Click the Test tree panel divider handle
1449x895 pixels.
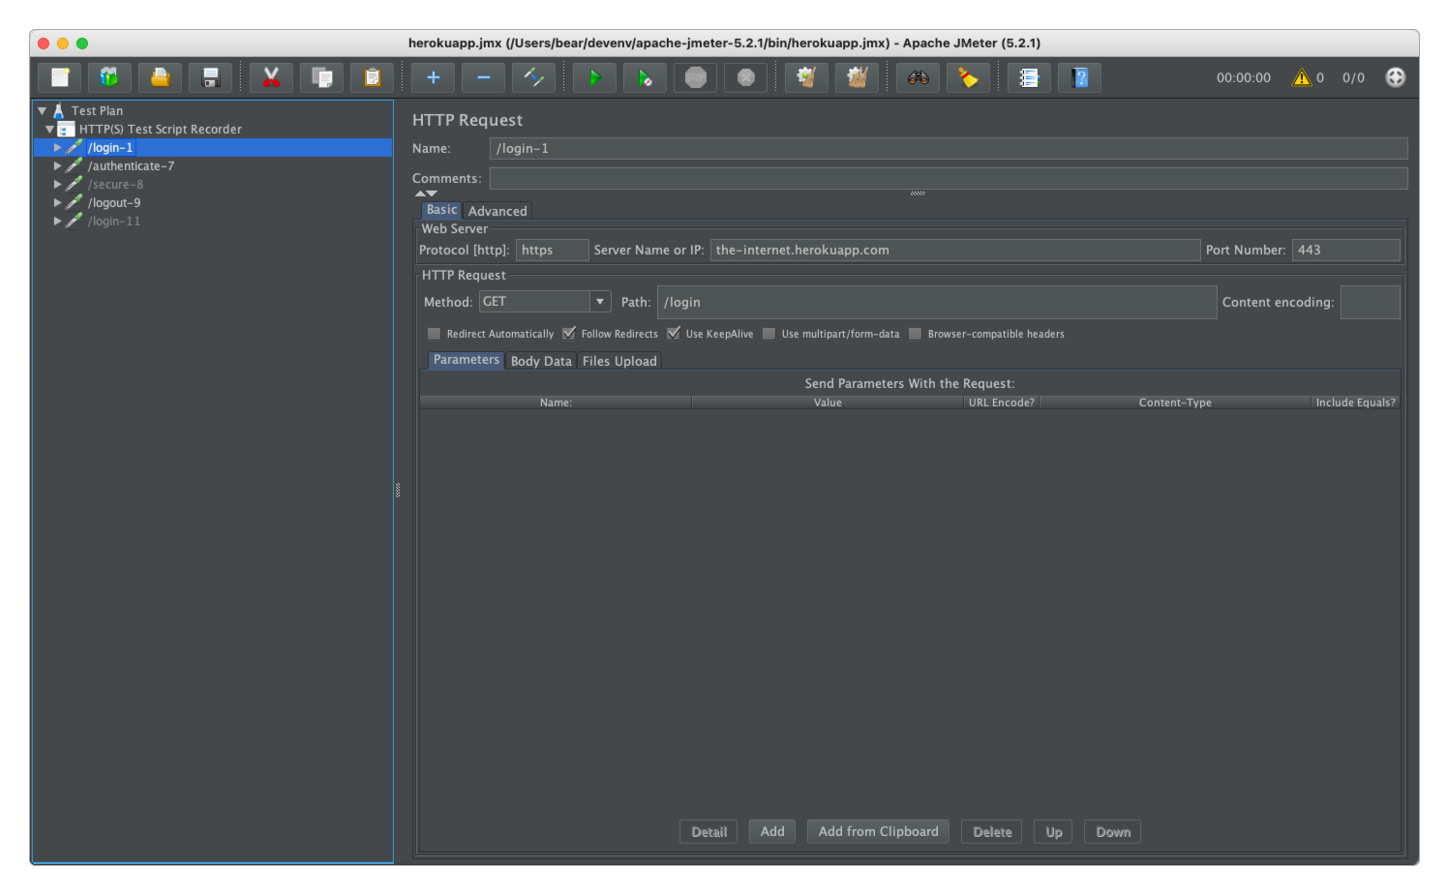[398, 490]
